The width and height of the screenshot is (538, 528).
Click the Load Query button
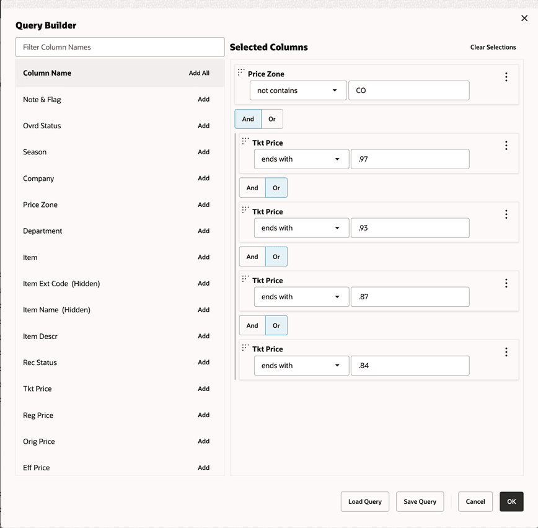(364, 501)
